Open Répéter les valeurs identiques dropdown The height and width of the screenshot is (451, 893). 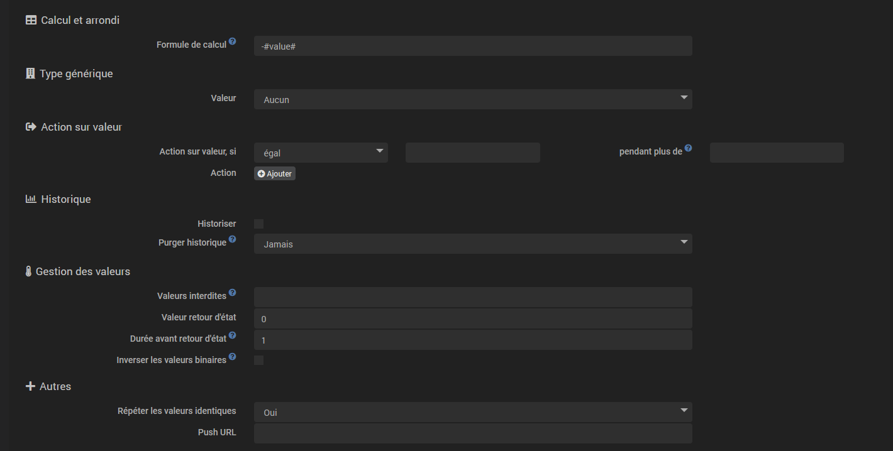pos(473,412)
